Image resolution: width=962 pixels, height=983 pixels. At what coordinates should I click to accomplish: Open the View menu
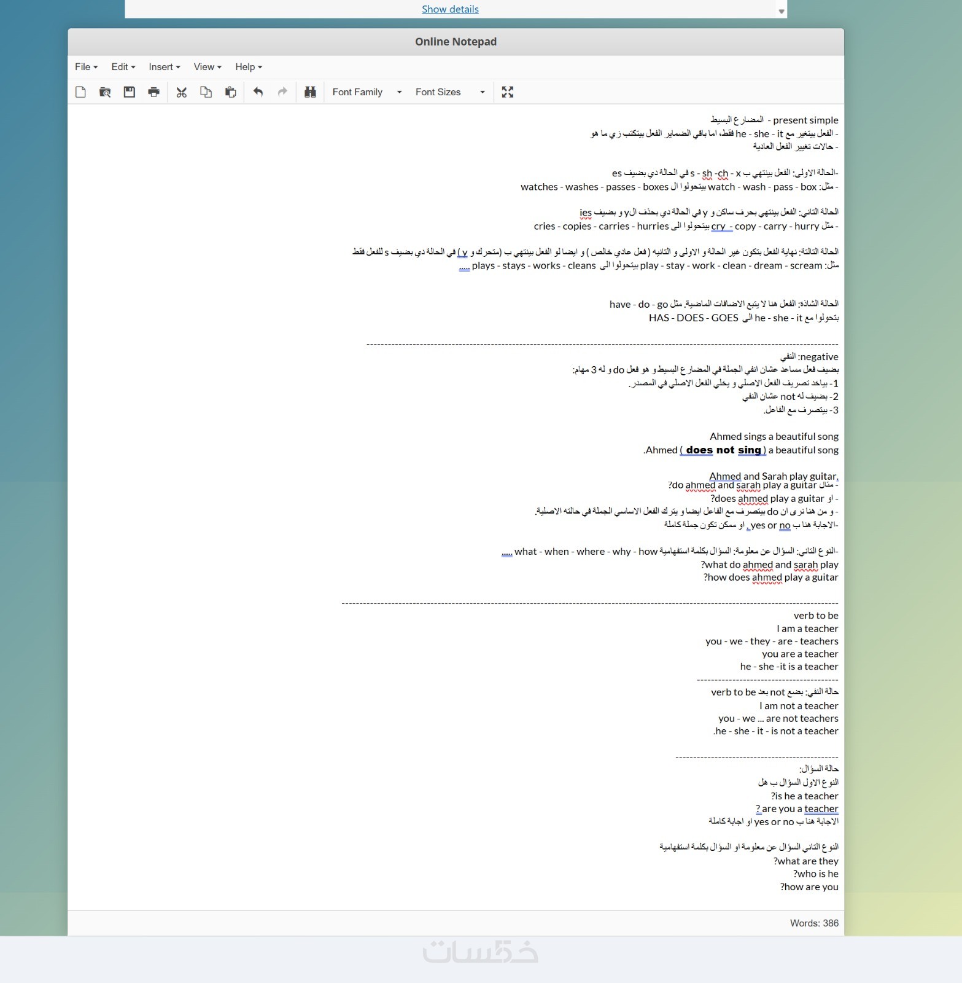coord(208,67)
